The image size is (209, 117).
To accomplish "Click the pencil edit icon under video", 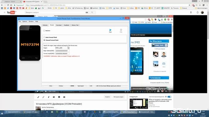I will [x=38, y=97].
